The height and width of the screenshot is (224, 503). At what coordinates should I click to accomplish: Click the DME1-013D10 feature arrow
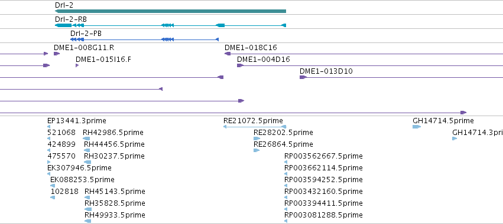coord(303,77)
